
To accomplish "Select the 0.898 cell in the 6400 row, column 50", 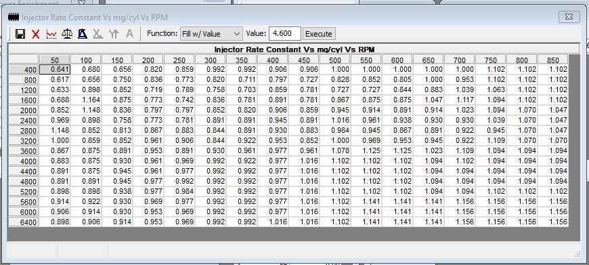I will [55, 222].
